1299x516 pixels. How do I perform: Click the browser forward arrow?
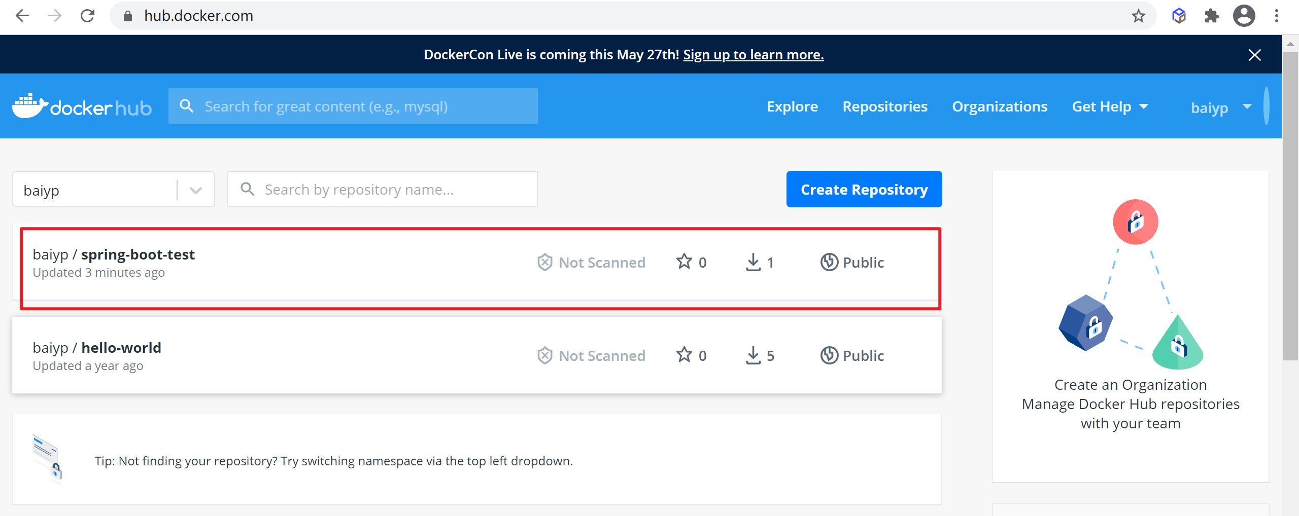click(x=55, y=16)
